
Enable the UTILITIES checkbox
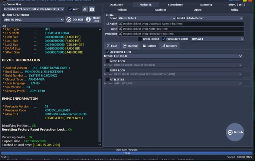[107, 79]
